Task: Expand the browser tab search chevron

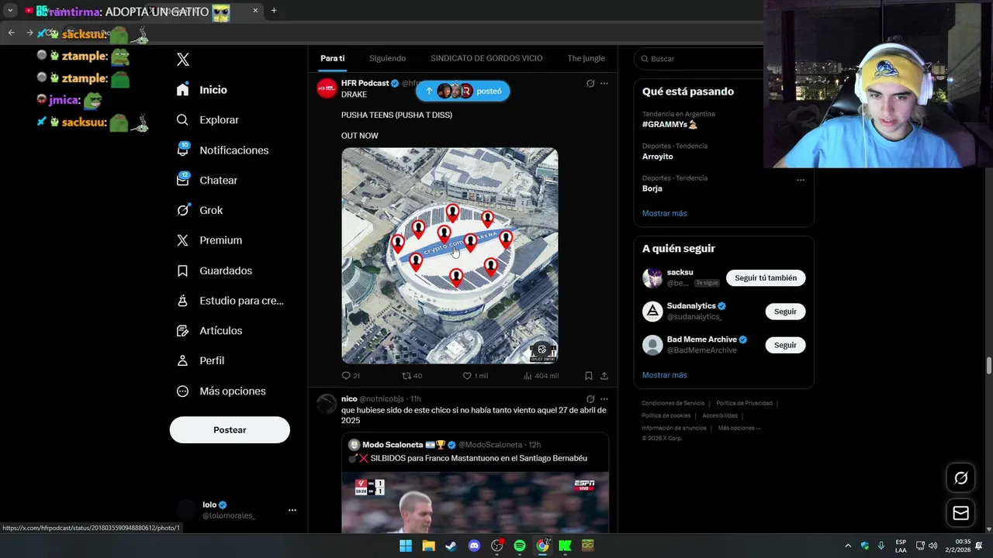Action: 10,11
